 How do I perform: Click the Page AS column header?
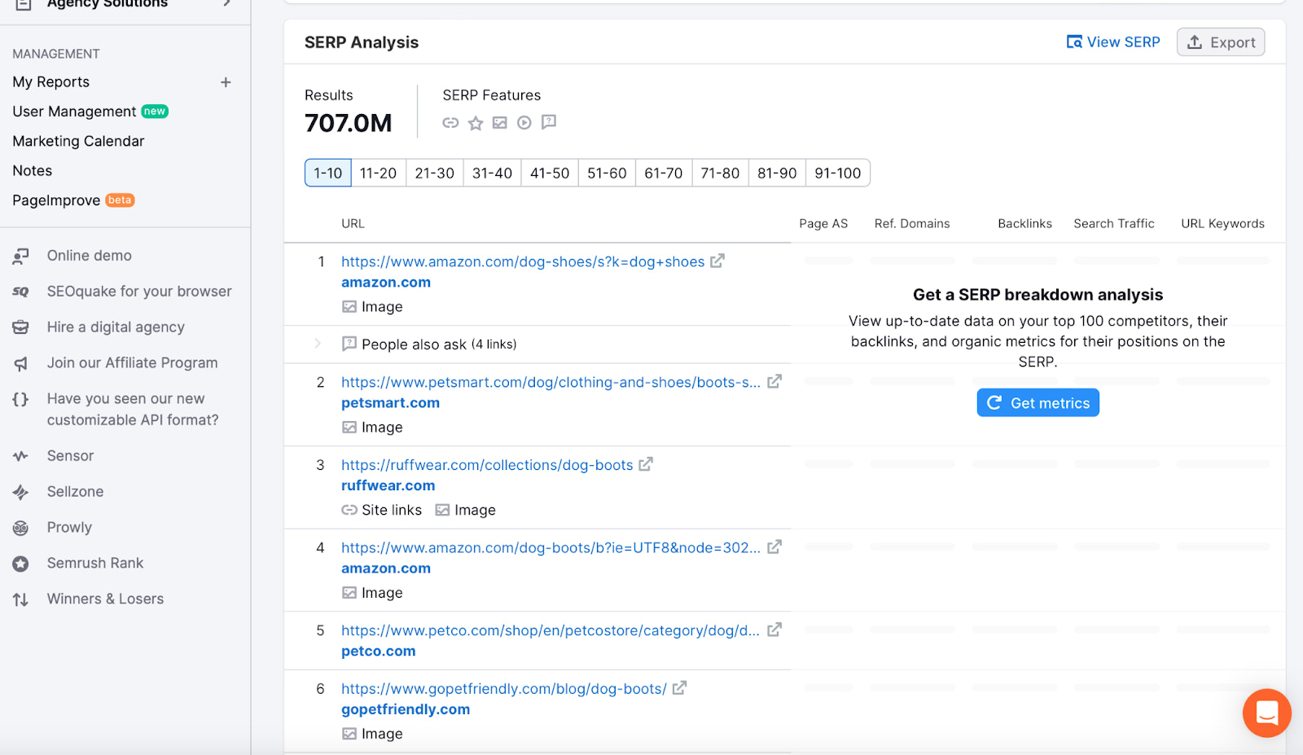[x=823, y=224]
